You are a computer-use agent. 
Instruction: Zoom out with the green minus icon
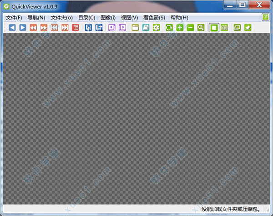(190, 28)
